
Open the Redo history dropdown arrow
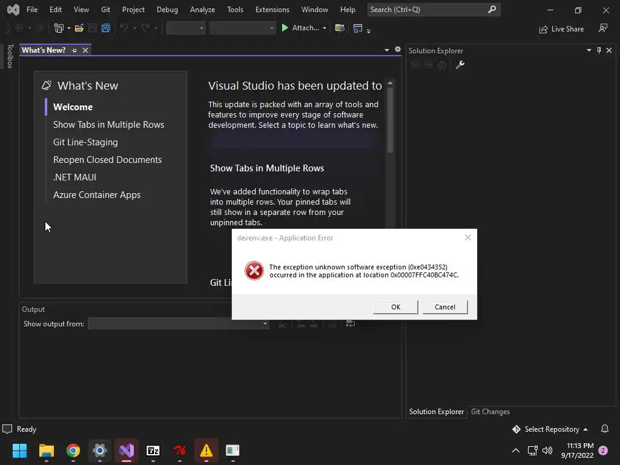156,28
